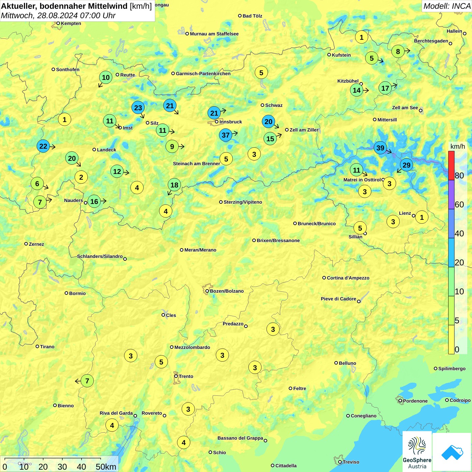Click the 20 wind marker near Zell am Ziller
The image size is (472, 472).
(268, 121)
